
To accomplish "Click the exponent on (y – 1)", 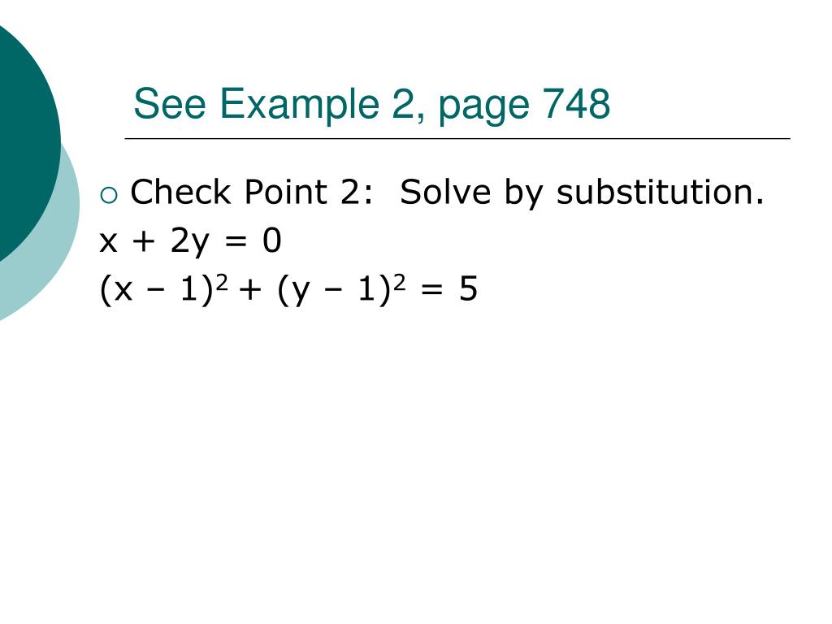I will [x=400, y=283].
